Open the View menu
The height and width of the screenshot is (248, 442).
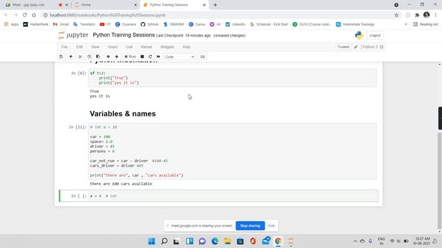pyautogui.click(x=95, y=47)
